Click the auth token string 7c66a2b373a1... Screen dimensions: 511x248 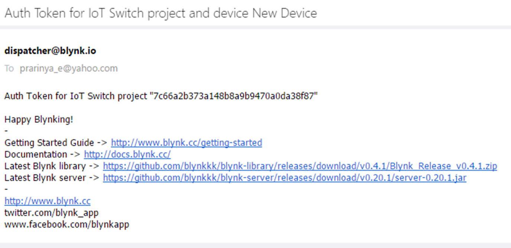point(234,96)
